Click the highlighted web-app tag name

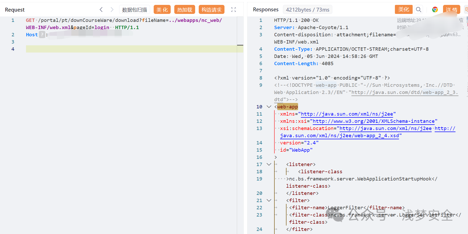(x=288, y=107)
